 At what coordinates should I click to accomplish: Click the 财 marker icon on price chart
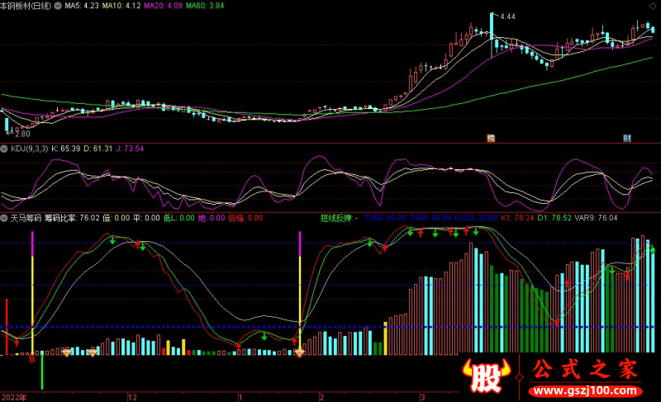click(x=627, y=138)
